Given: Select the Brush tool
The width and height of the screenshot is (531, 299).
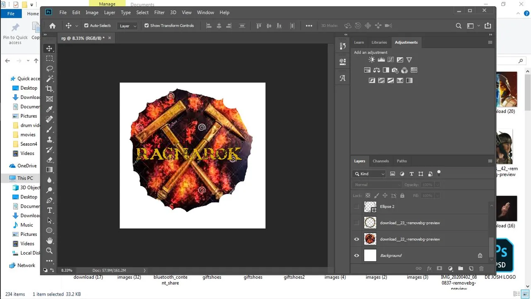Looking at the screenshot, I should click(x=49, y=130).
